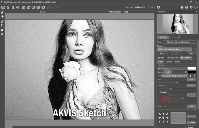199x128 pixels.
Task: Adjust the Opacity slider handle
Action: (x=195, y=109)
